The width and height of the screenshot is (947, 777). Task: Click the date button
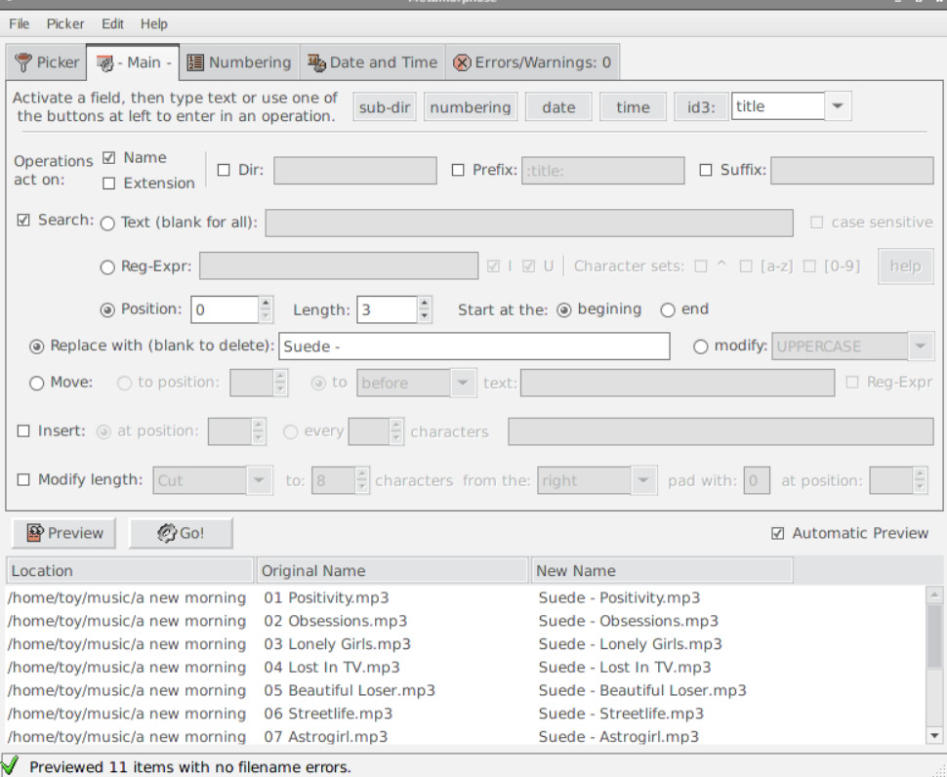coord(558,106)
